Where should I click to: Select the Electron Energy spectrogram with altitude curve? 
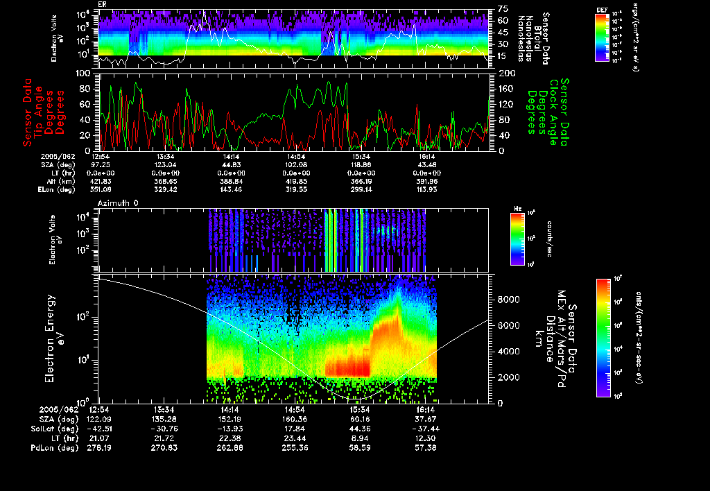coord(294,338)
